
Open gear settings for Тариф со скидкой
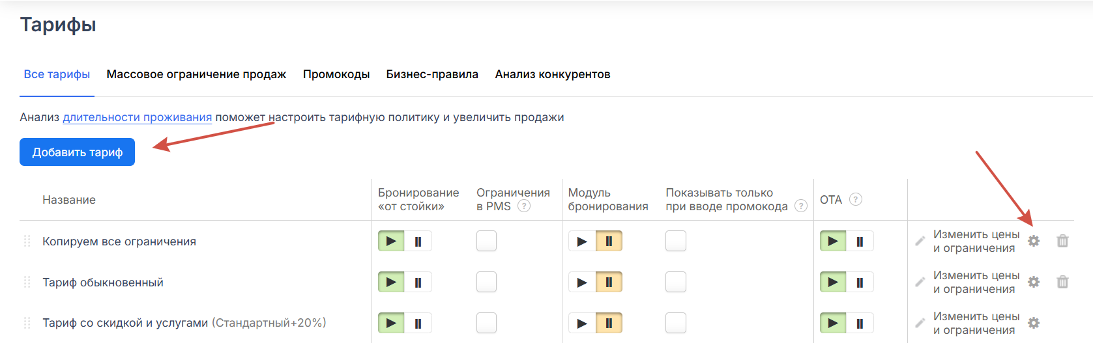pyautogui.click(x=1034, y=323)
